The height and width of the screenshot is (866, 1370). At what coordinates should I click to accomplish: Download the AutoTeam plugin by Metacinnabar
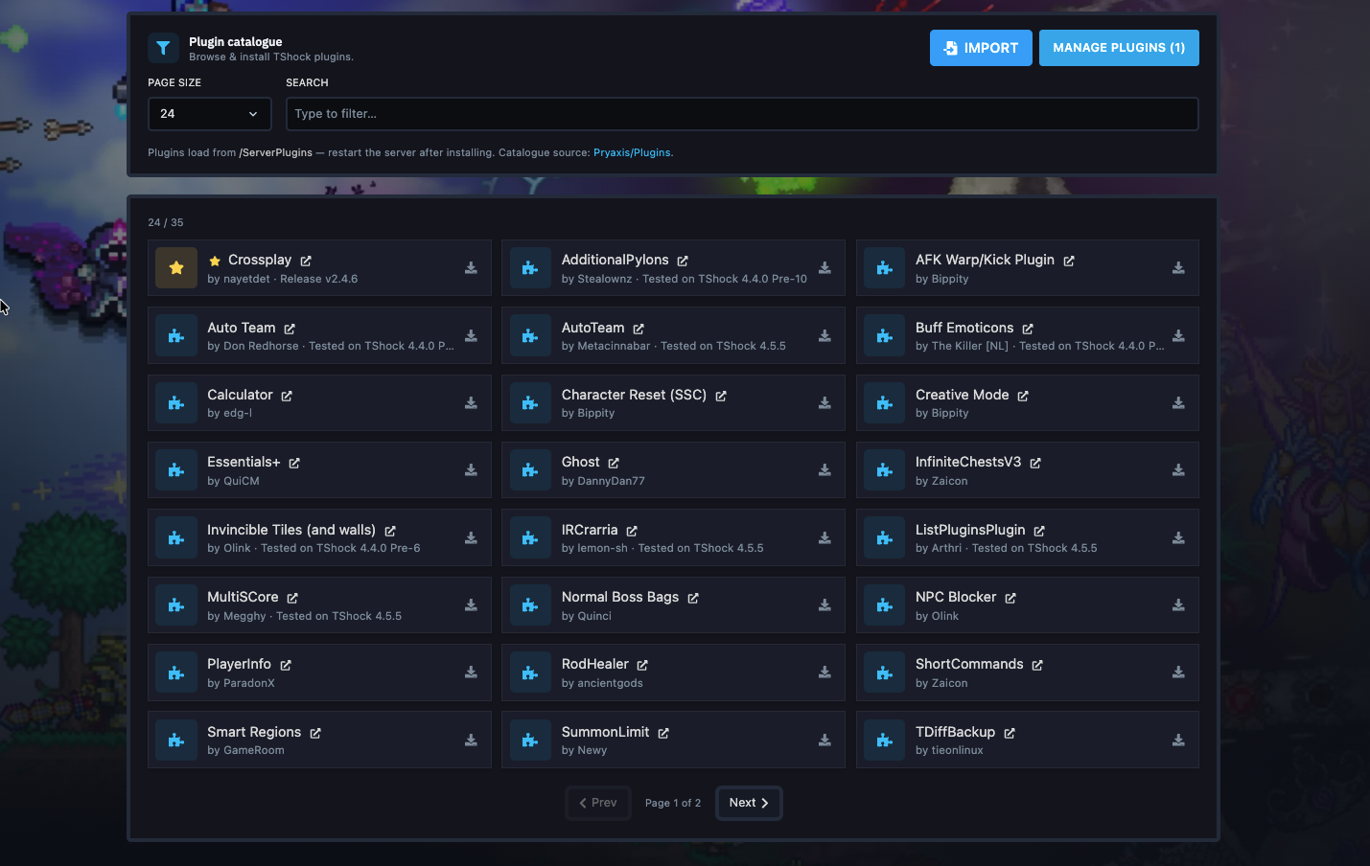(824, 336)
